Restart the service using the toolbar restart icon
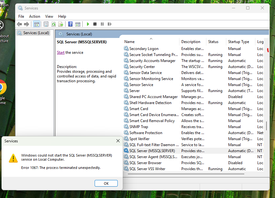 point(109,24)
